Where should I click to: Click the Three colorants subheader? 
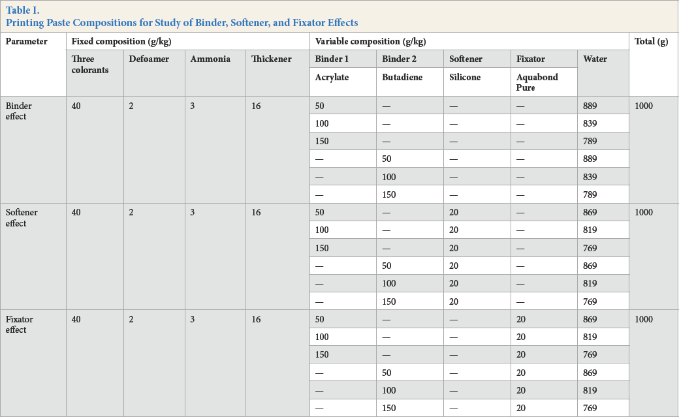click(x=90, y=65)
